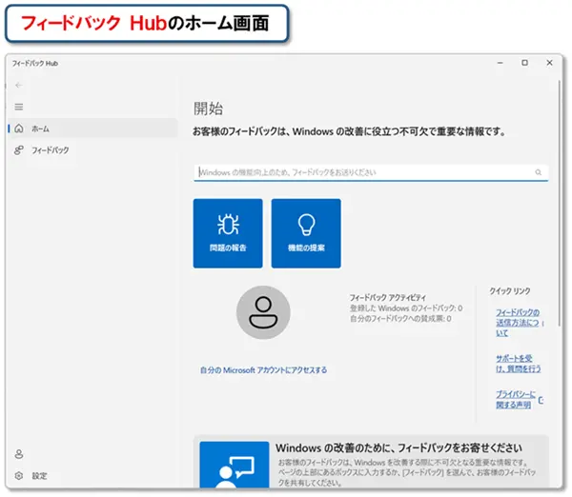Click the Windows の改善のために banner heading
572x497 pixels.
(x=398, y=447)
